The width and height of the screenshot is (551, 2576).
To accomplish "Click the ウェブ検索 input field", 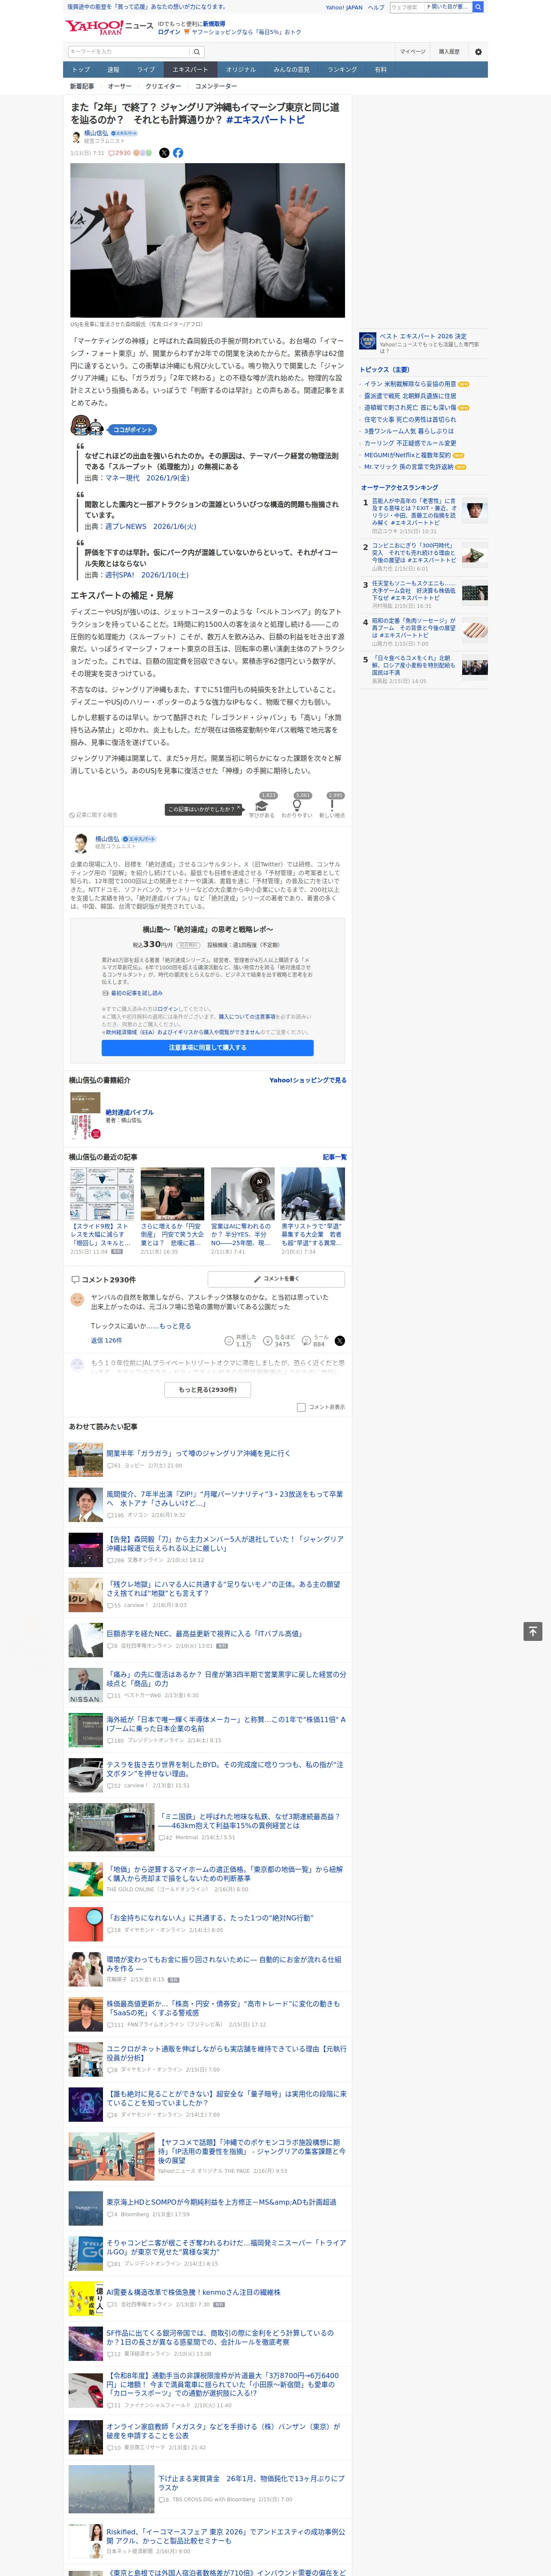I will (x=406, y=7).
